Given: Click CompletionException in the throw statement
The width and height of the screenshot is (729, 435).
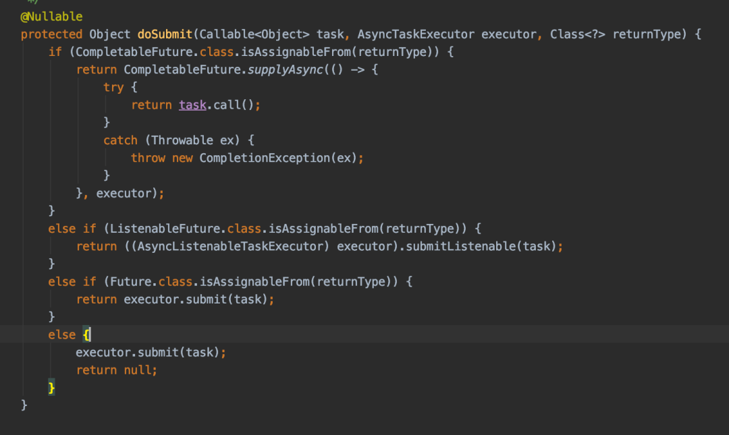Looking at the screenshot, I should (265, 158).
